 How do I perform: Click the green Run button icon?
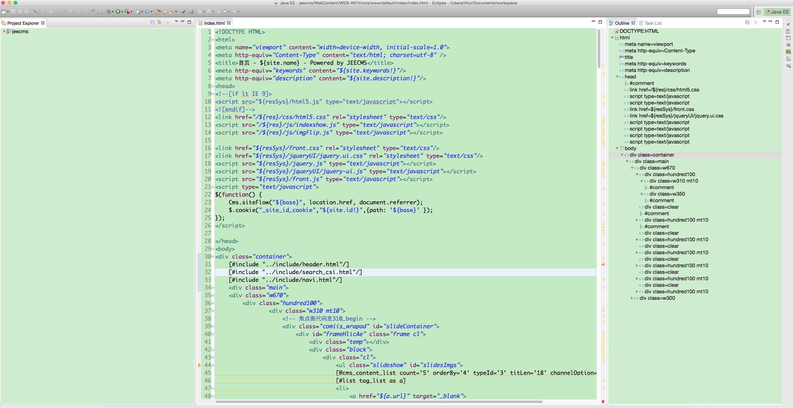118,12
